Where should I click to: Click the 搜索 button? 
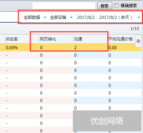[105, 5]
